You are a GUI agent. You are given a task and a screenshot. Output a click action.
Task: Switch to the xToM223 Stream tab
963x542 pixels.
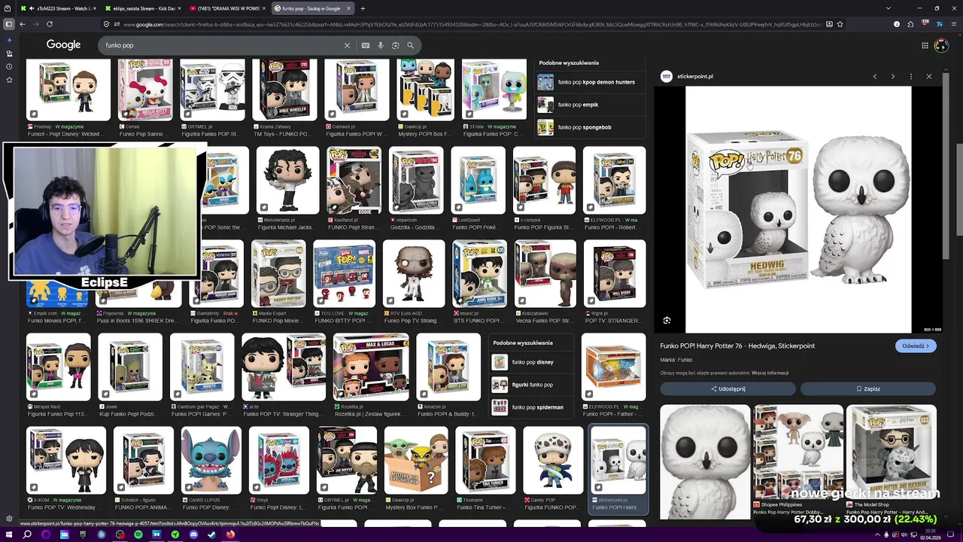pyautogui.click(x=59, y=8)
